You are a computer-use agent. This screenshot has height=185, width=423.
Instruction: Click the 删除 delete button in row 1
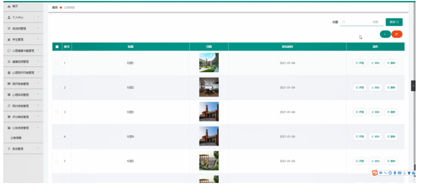tap(391, 63)
